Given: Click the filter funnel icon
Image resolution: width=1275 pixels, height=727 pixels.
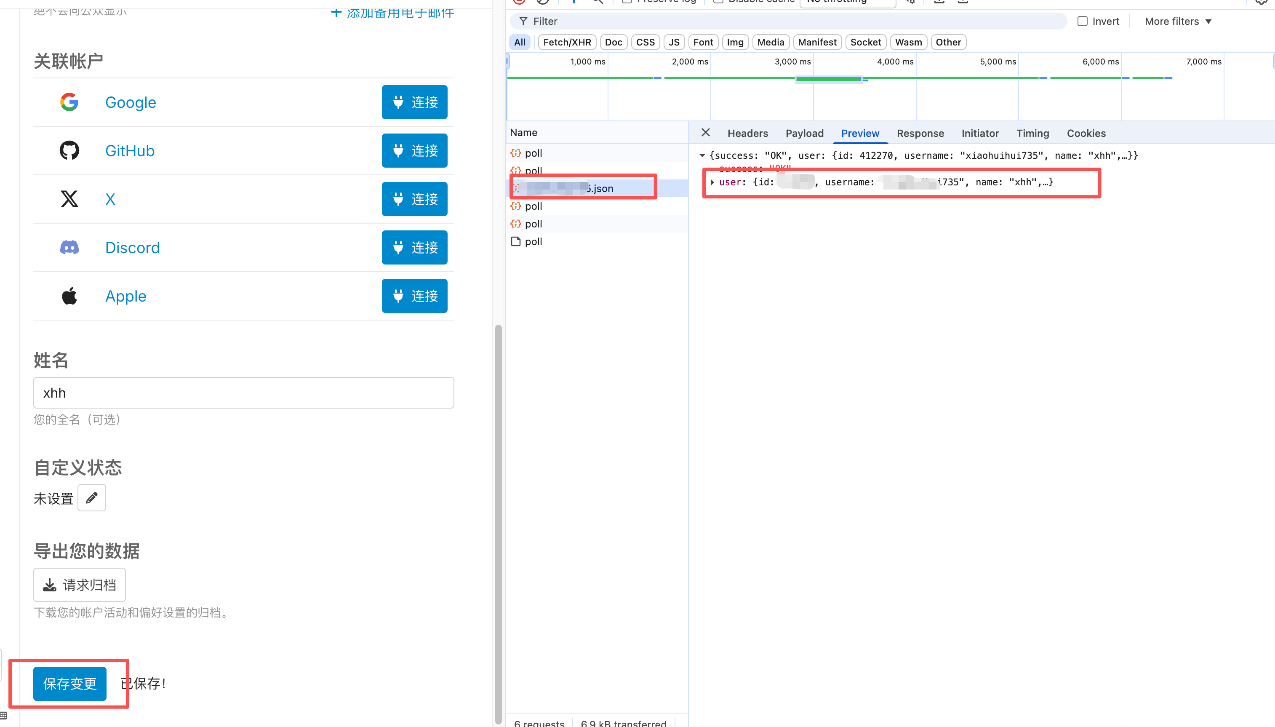Looking at the screenshot, I should pos(523,21).
